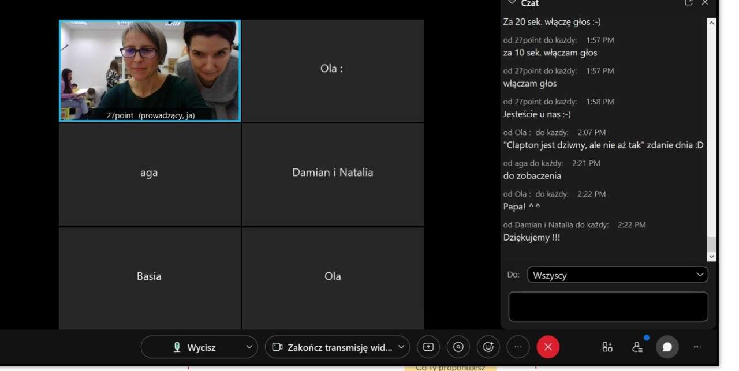End the meeting with red X button
This screenshot has width=739, height=371.
pos(548,347)
